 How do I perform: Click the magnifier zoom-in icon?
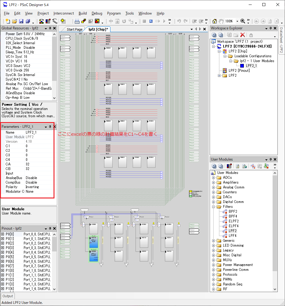point(243,21)
